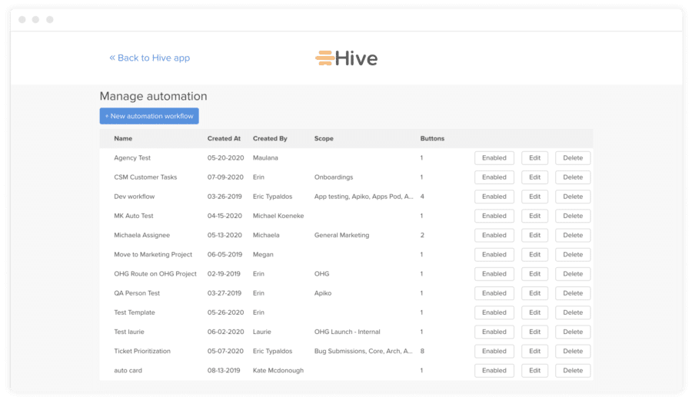Screen dimensions: 692x400
Task: Toggle Enabled for Test Template
Action: pyautogui.click(x=494, y=312)
